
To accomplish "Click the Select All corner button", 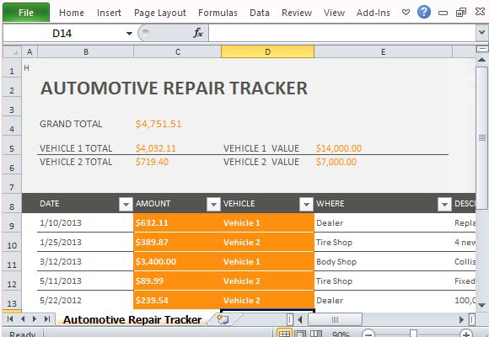I will (x=13, y=51).
